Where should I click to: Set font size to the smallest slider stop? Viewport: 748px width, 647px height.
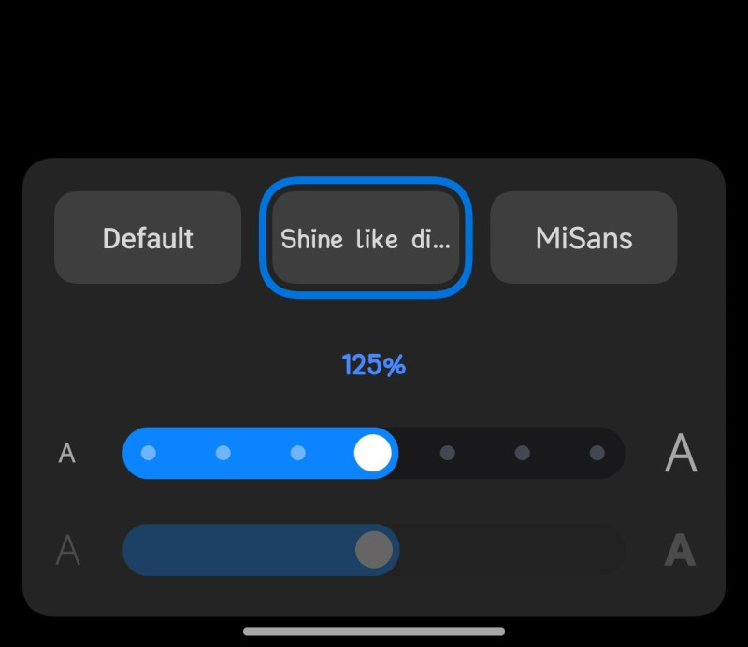[148, 453]
